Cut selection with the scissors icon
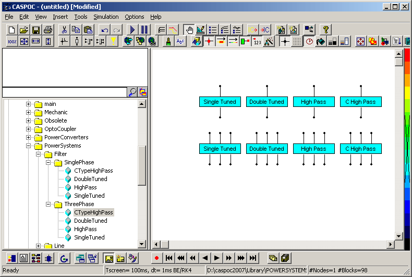Image resolution: width=412 pixels, height=277 pixels. point(64,30)
